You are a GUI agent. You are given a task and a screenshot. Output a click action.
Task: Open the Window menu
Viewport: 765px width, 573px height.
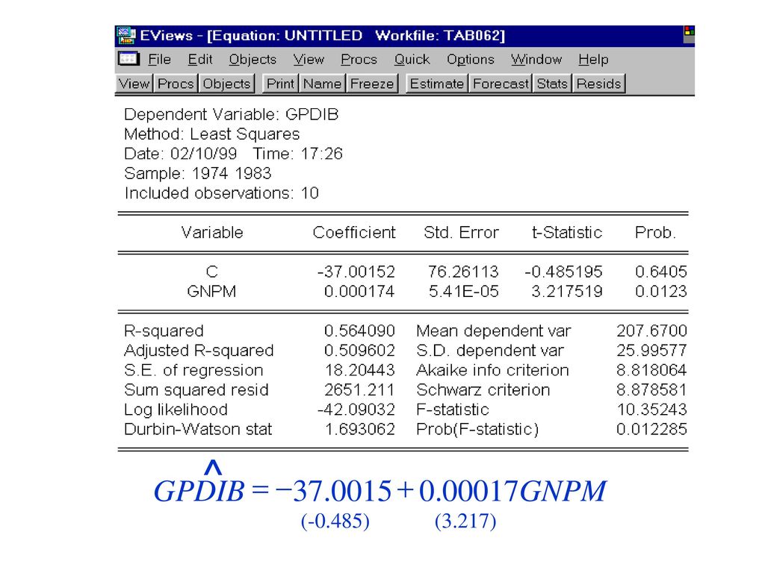(x=536, y=60)
